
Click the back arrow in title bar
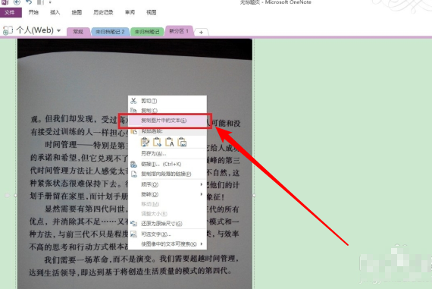(x=17, y=2)
